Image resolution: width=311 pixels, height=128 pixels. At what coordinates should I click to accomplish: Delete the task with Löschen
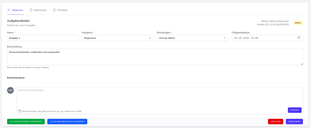point(275,122)
